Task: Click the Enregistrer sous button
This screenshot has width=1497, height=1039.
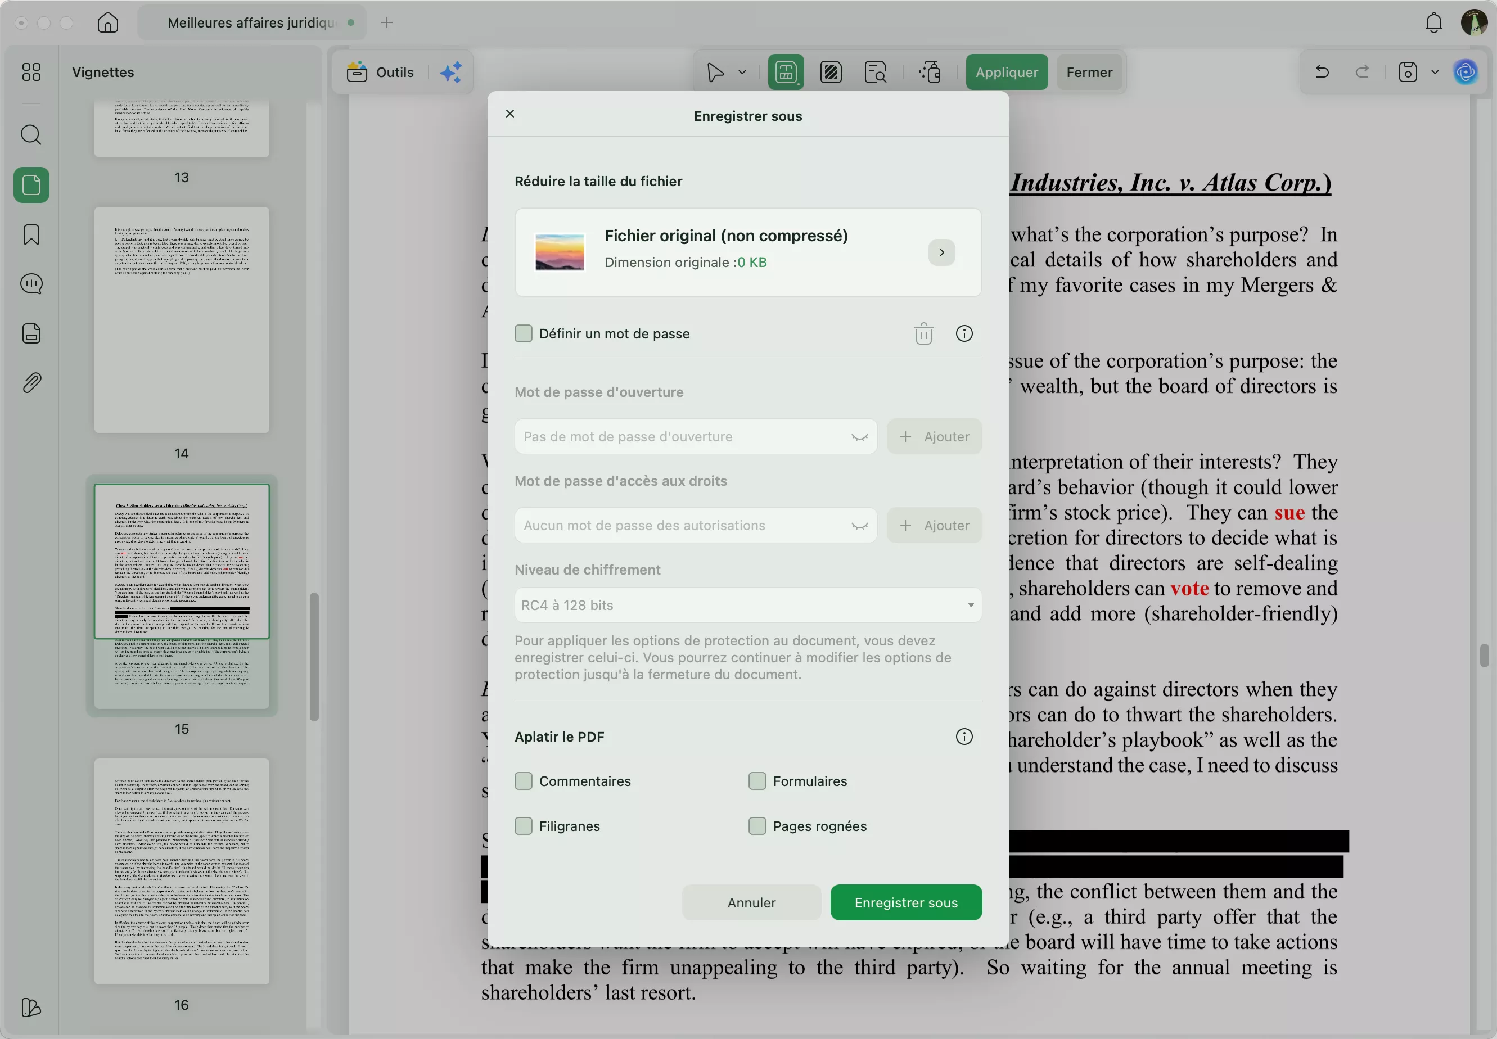Action: pos(906,902)
